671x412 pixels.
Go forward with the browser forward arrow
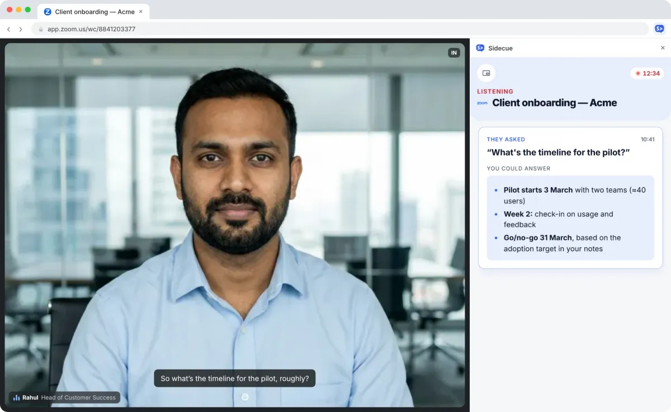click(x=21, y=29)
